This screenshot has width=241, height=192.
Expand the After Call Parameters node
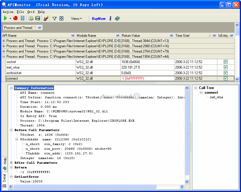(x=11, y=163)
